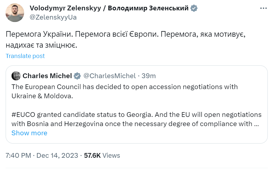Viewport: 274px width, 169px height.
Task: Open the @CharlesMichel handle
Action: [x=109, y=76]
